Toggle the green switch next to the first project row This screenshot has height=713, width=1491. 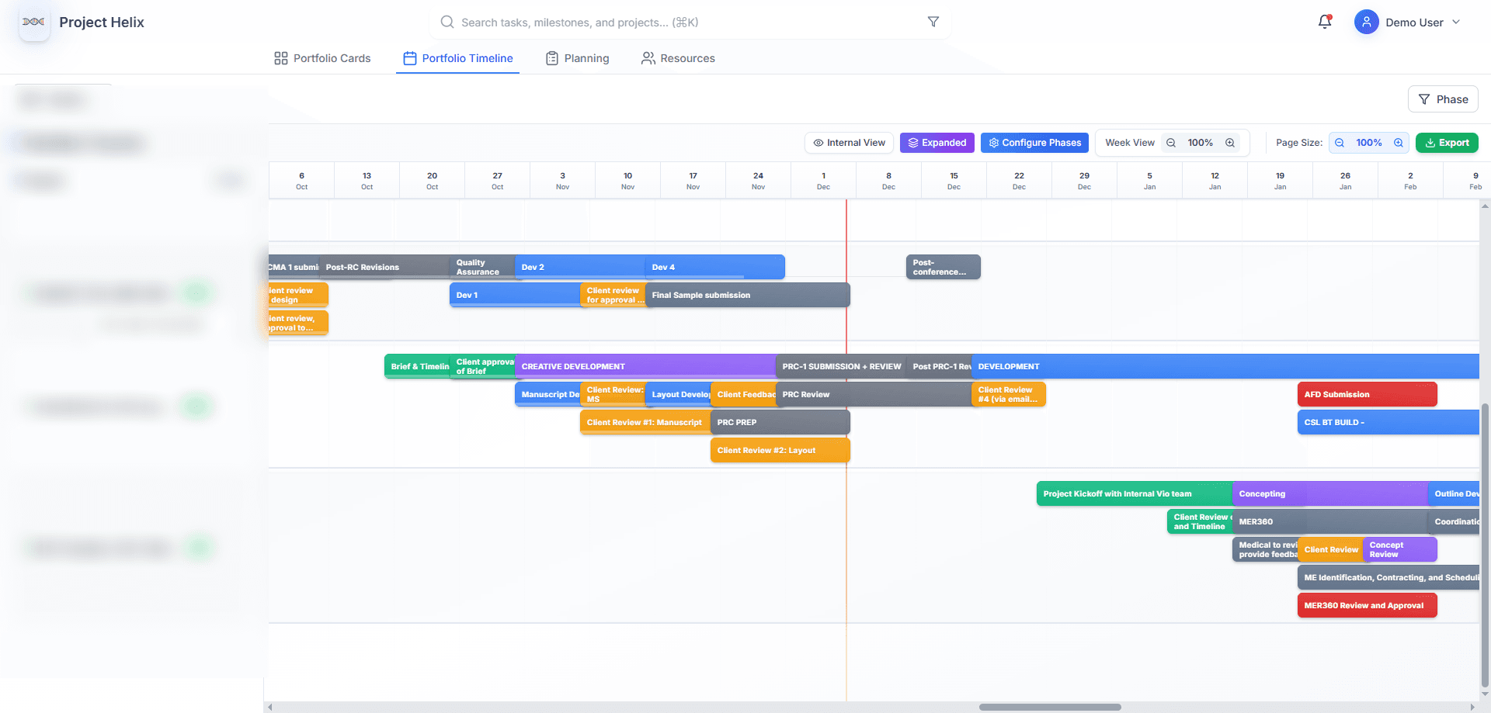pyautogui.click(x=197, y=292)
